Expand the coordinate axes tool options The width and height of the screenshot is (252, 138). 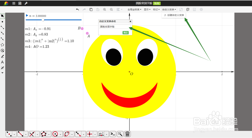point(95,134)
